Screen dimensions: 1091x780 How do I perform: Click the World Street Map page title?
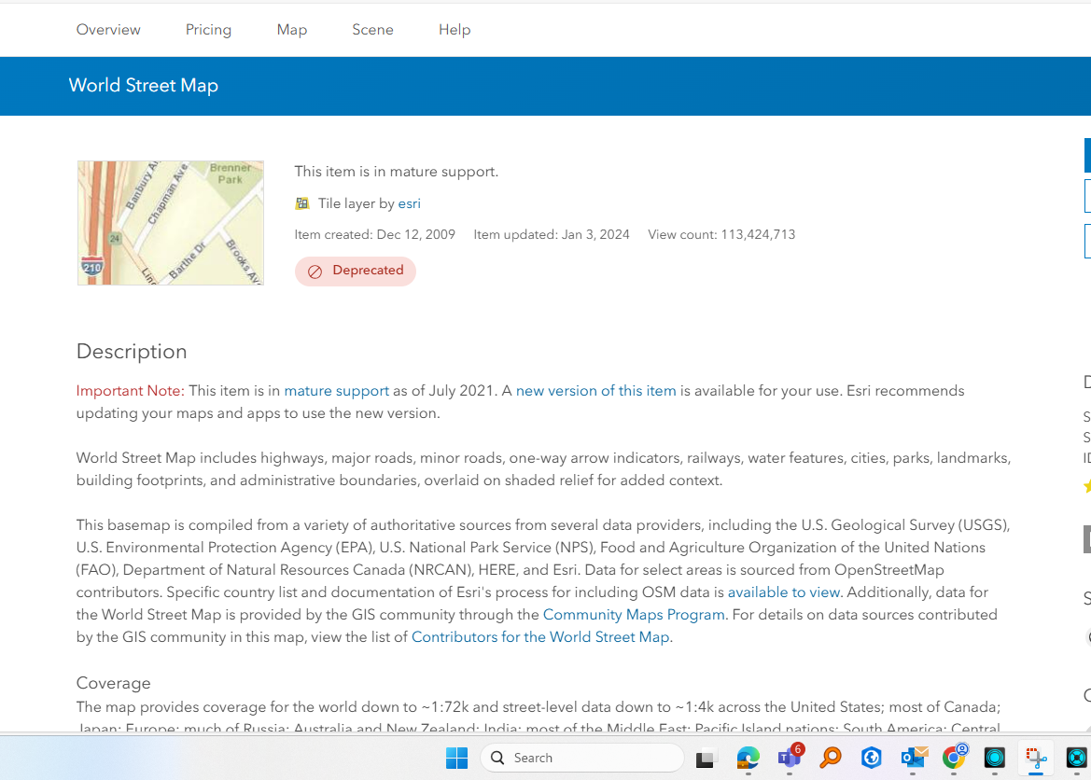point(144,86)
